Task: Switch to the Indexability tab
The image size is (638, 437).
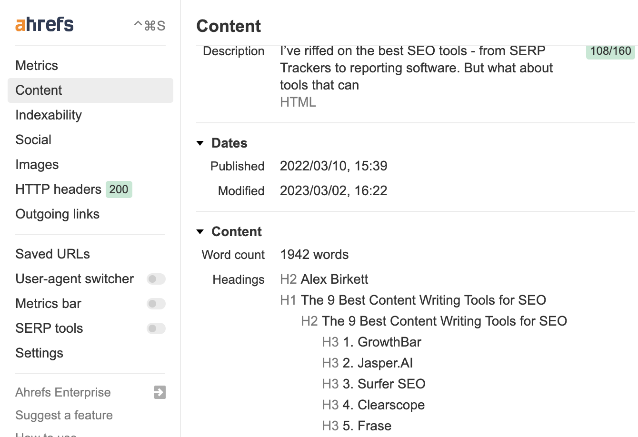Action: coord(48,115)
